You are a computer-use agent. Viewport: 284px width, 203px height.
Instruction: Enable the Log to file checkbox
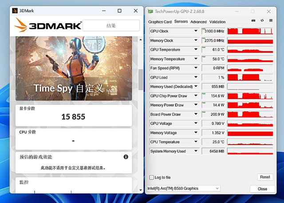151,177
